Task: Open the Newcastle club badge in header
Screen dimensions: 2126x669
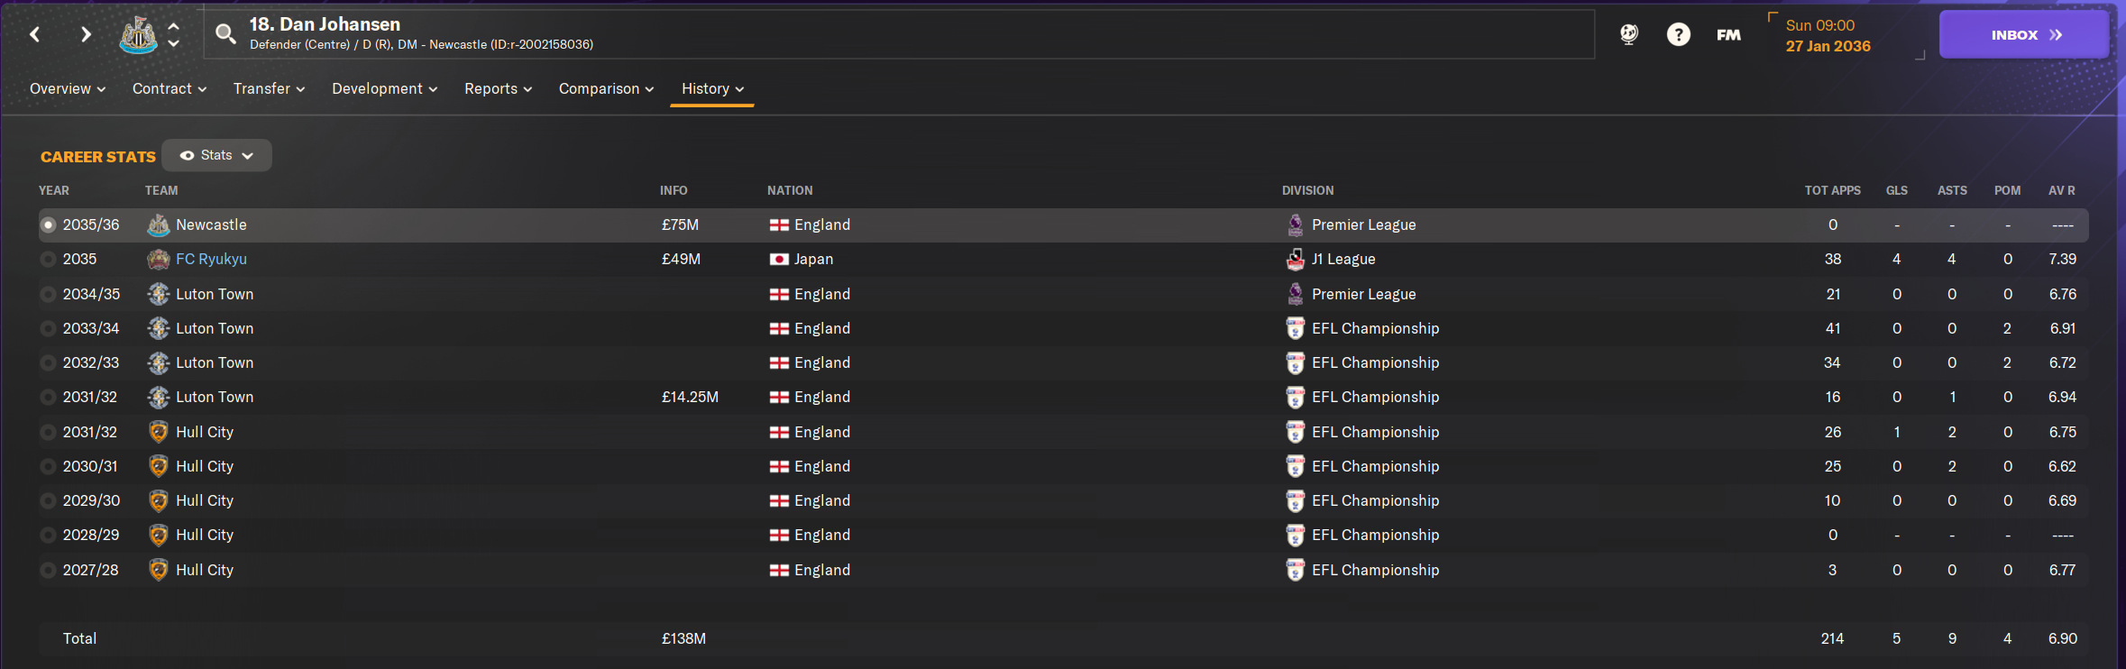Action: (x=138, y=34)
